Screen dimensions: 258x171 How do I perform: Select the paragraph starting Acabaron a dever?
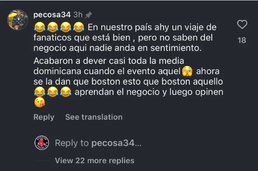pyautogui.click(x=128, y=82)
